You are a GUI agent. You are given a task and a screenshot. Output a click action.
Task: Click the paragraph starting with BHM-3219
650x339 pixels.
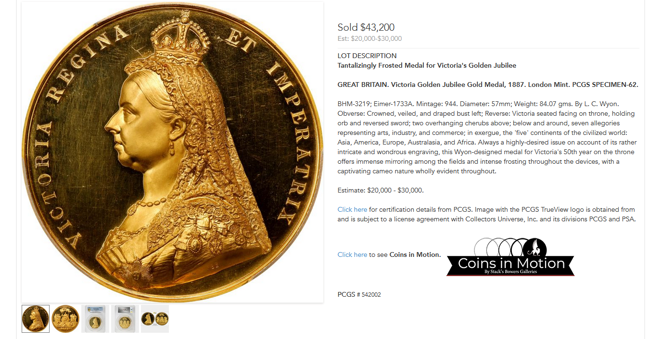(486, 137)
